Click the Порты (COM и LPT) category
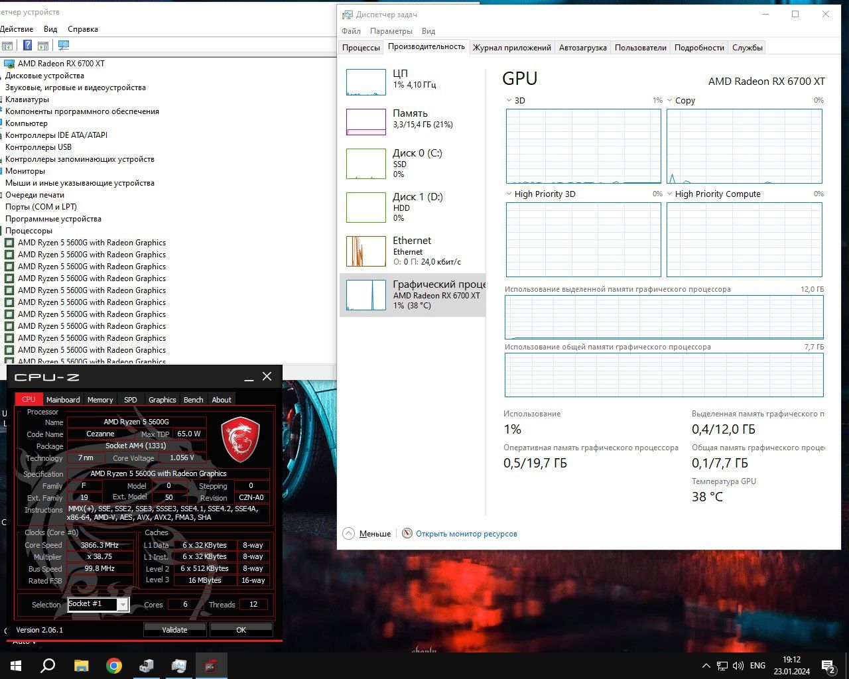849x679 pixels. [x=41, y=207]
